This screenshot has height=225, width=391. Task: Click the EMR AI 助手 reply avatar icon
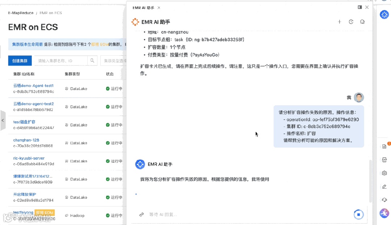pyautogui.click(x=140, y=164)
